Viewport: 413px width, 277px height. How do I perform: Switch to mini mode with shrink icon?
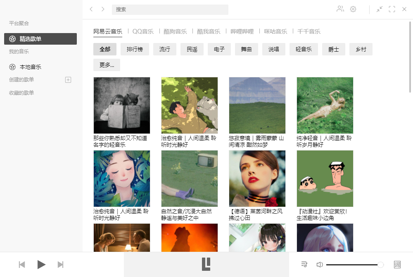[379, 9]
